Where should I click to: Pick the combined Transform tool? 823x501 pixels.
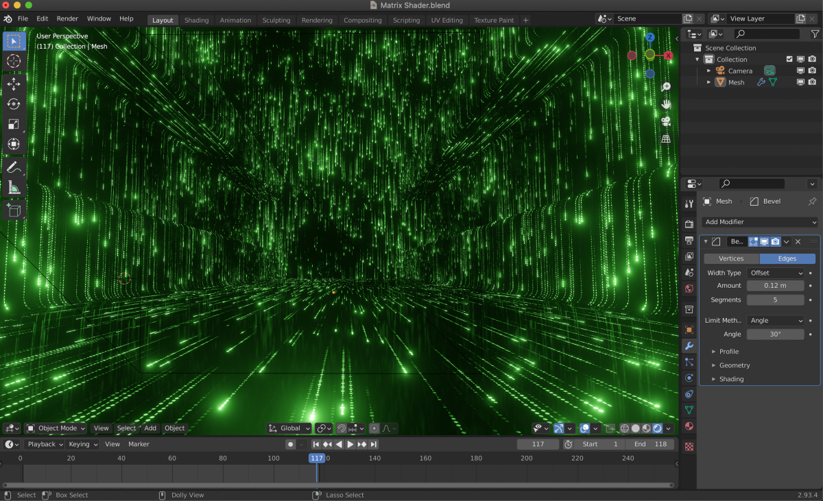14,144
